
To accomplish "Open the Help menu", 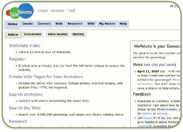I will (123, 24).
